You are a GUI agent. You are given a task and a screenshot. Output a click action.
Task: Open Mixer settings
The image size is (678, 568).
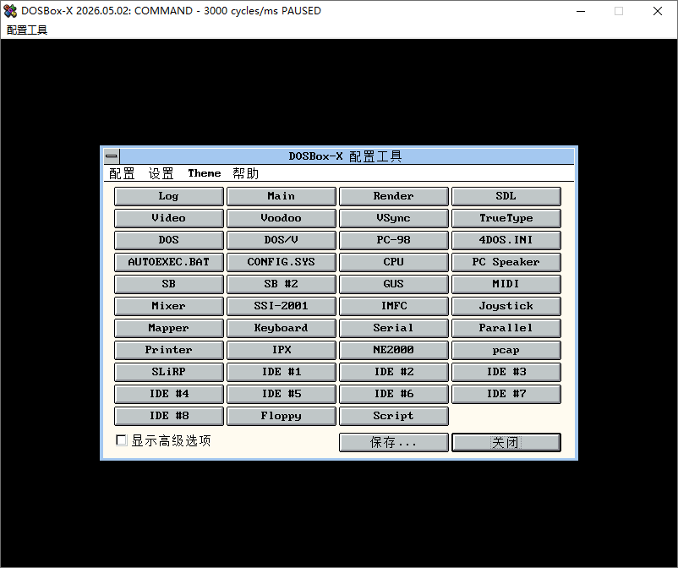(x=169, y=307)
